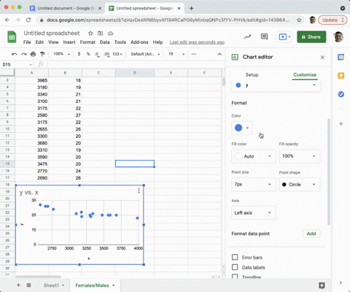Click the move to folder icon
The image size is (350, 292).
101,34
